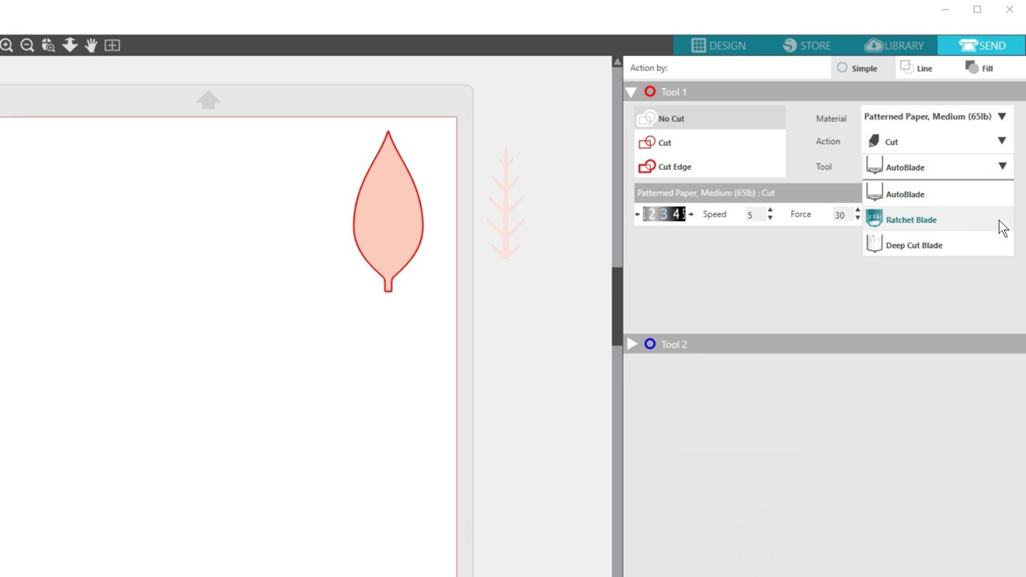
Task: Switch to Fill action mode
Action: [x=979, y=68]
